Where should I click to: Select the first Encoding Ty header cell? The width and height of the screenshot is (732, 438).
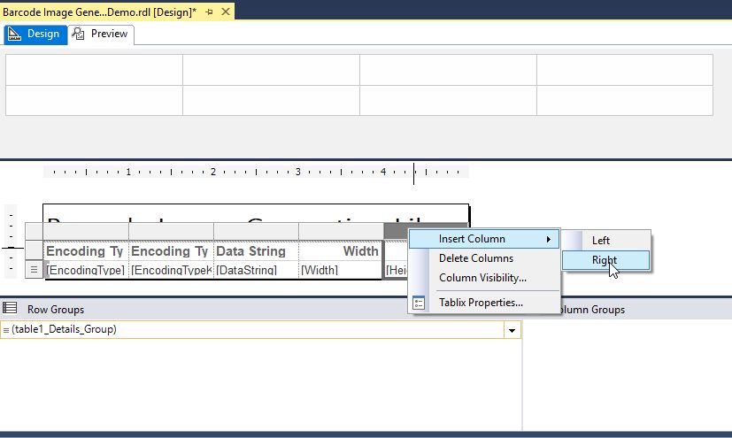click(86, 251)
